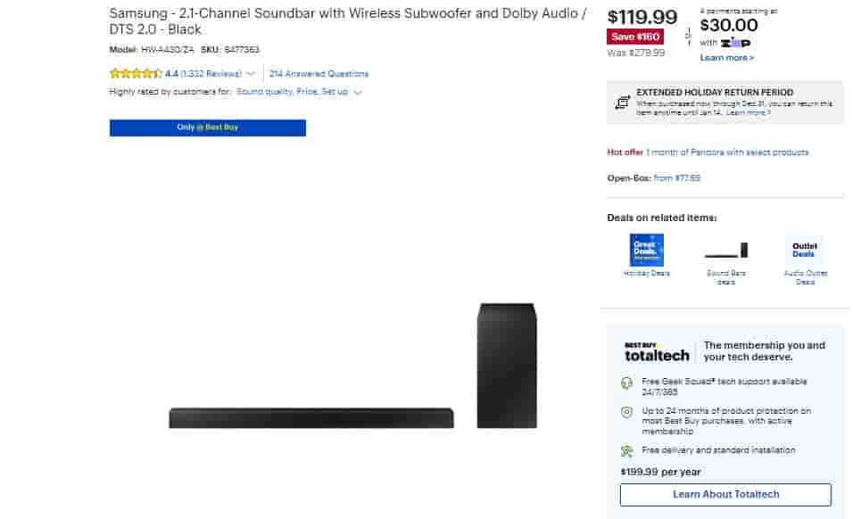Image resolution: width=853 pixels, height=519 pixels.
Task: Click the extended holiday return icon
Action: click(622, 103)
